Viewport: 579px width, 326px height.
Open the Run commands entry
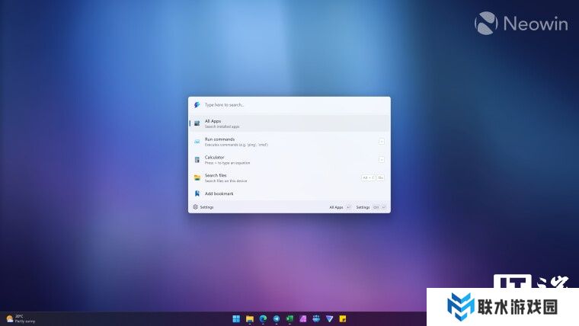(x=289, y=142)
